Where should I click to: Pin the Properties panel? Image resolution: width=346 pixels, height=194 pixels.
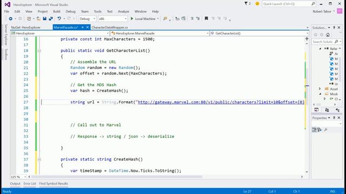[334, 118]
